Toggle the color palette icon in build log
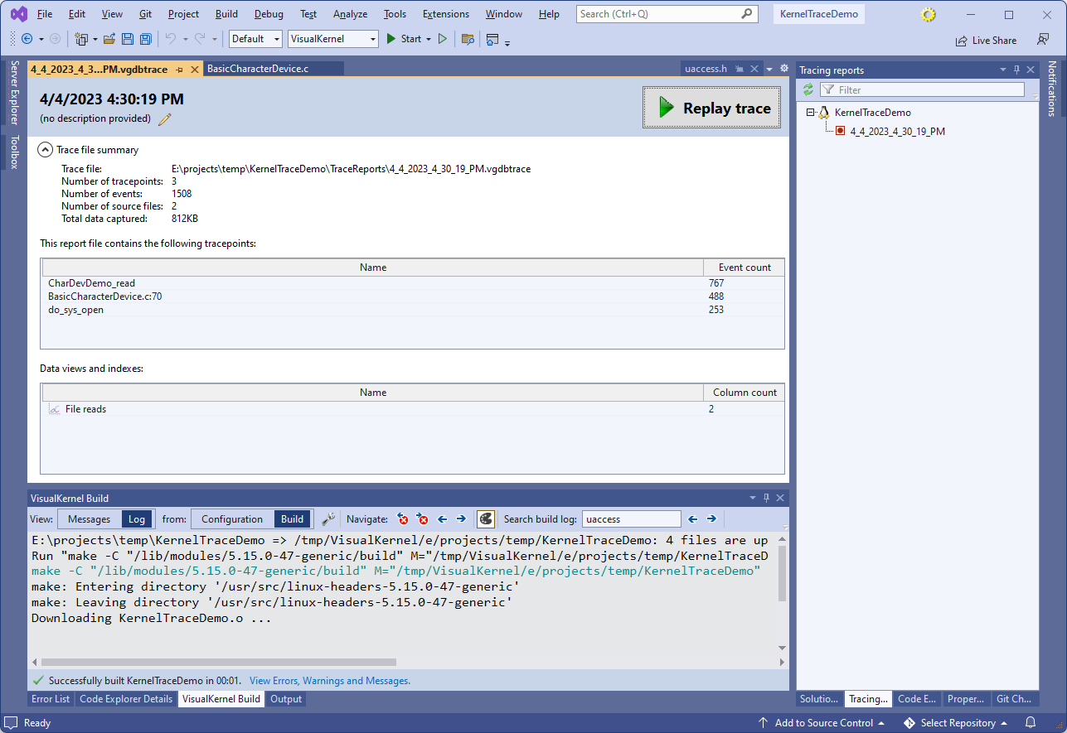 [x=486, y=519]
